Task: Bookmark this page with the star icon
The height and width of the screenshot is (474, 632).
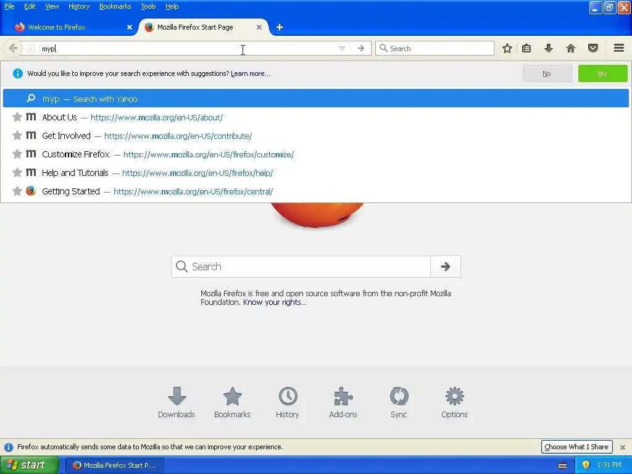Action: pos(507,48)
